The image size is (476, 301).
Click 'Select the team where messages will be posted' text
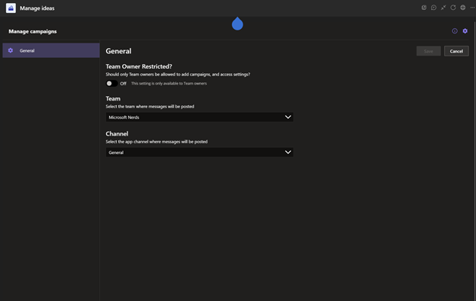coord(150,107)
